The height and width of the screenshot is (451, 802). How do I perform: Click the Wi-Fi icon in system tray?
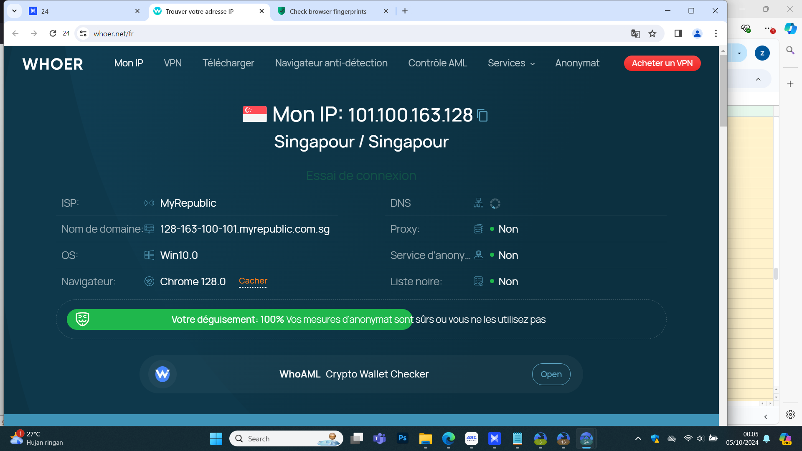pos(688,438)
